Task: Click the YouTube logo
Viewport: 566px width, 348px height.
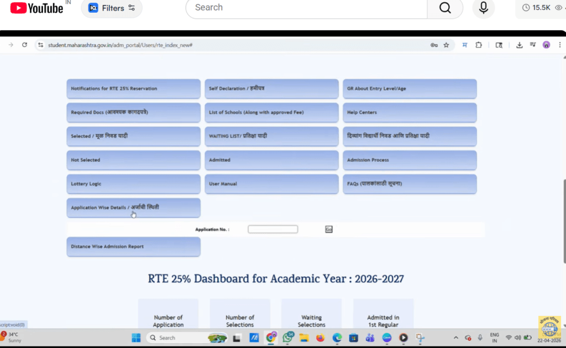Action: click(x=36, y=8)
